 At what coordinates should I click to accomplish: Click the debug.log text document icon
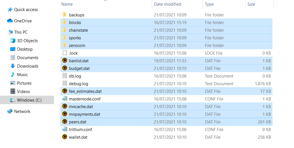point(65,83)
